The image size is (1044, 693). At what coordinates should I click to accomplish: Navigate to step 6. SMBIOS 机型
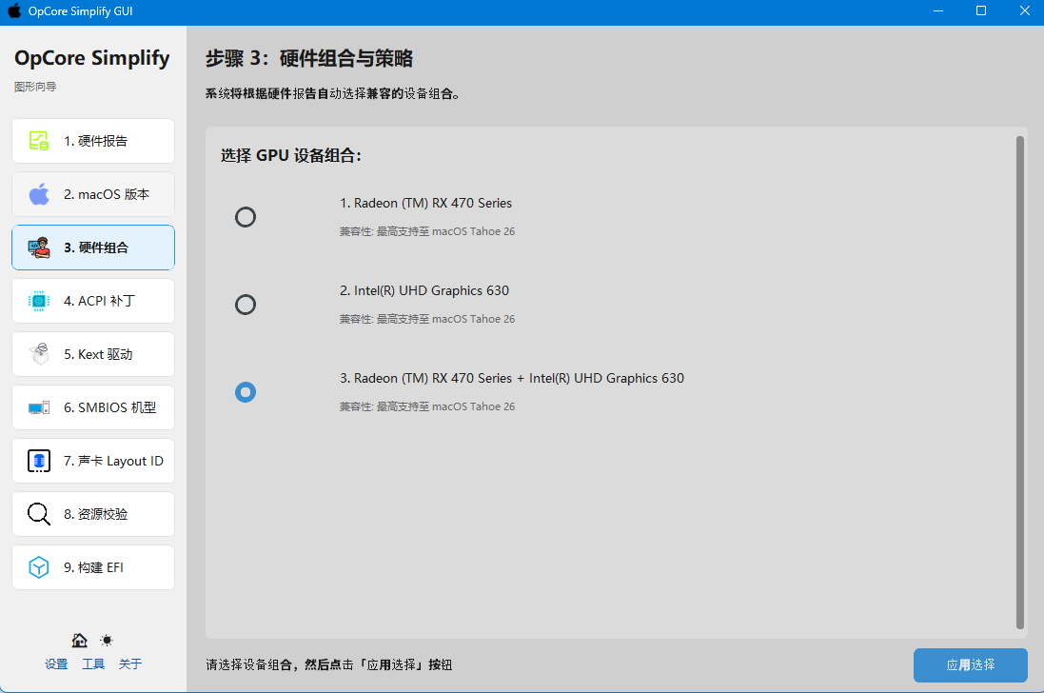93,407
